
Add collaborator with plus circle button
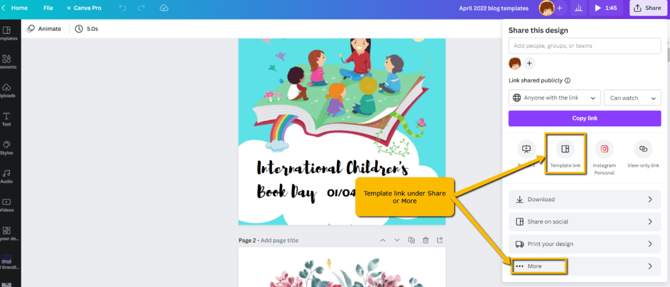529,63
